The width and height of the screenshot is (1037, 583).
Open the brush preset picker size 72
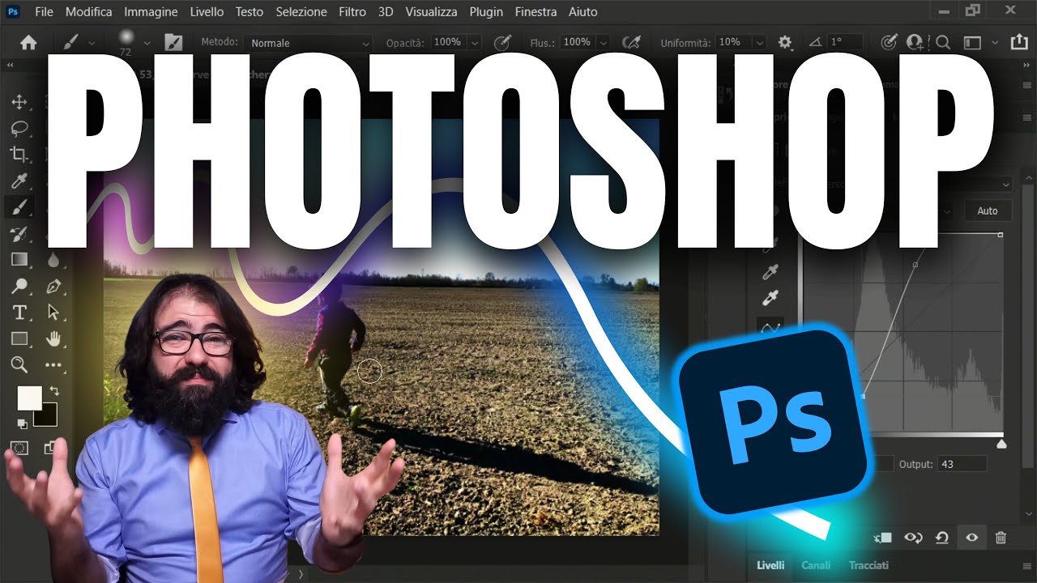tap(126, 42)
